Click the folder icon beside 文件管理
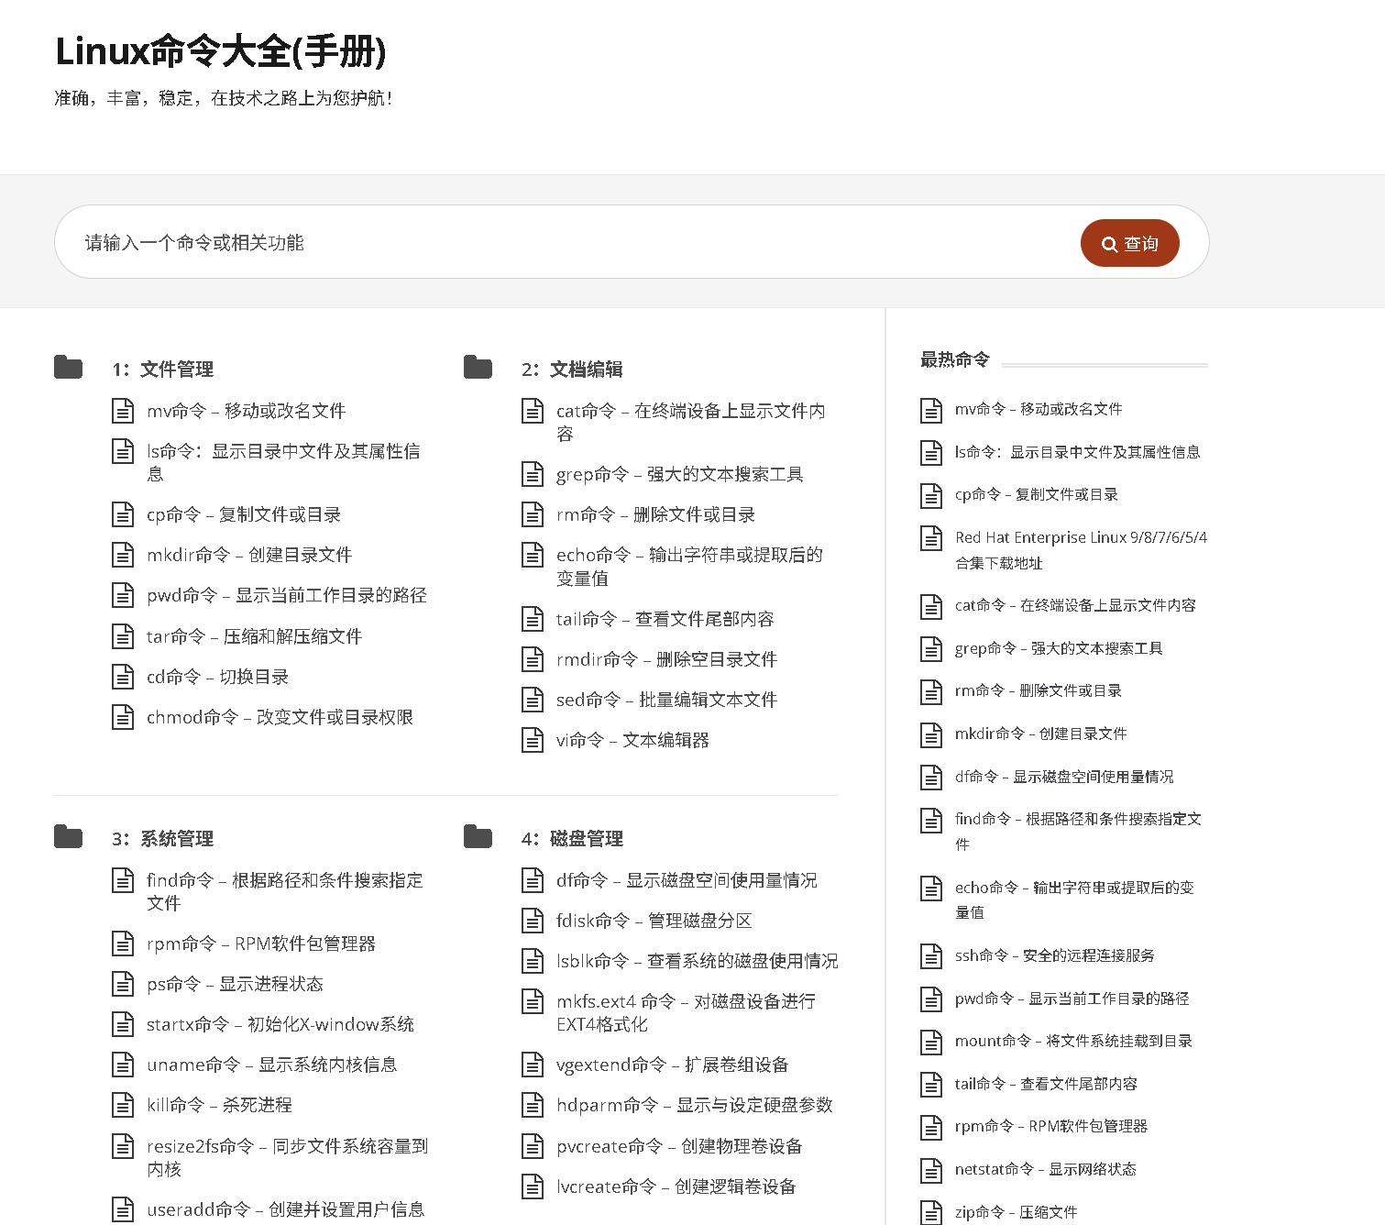 68,368
